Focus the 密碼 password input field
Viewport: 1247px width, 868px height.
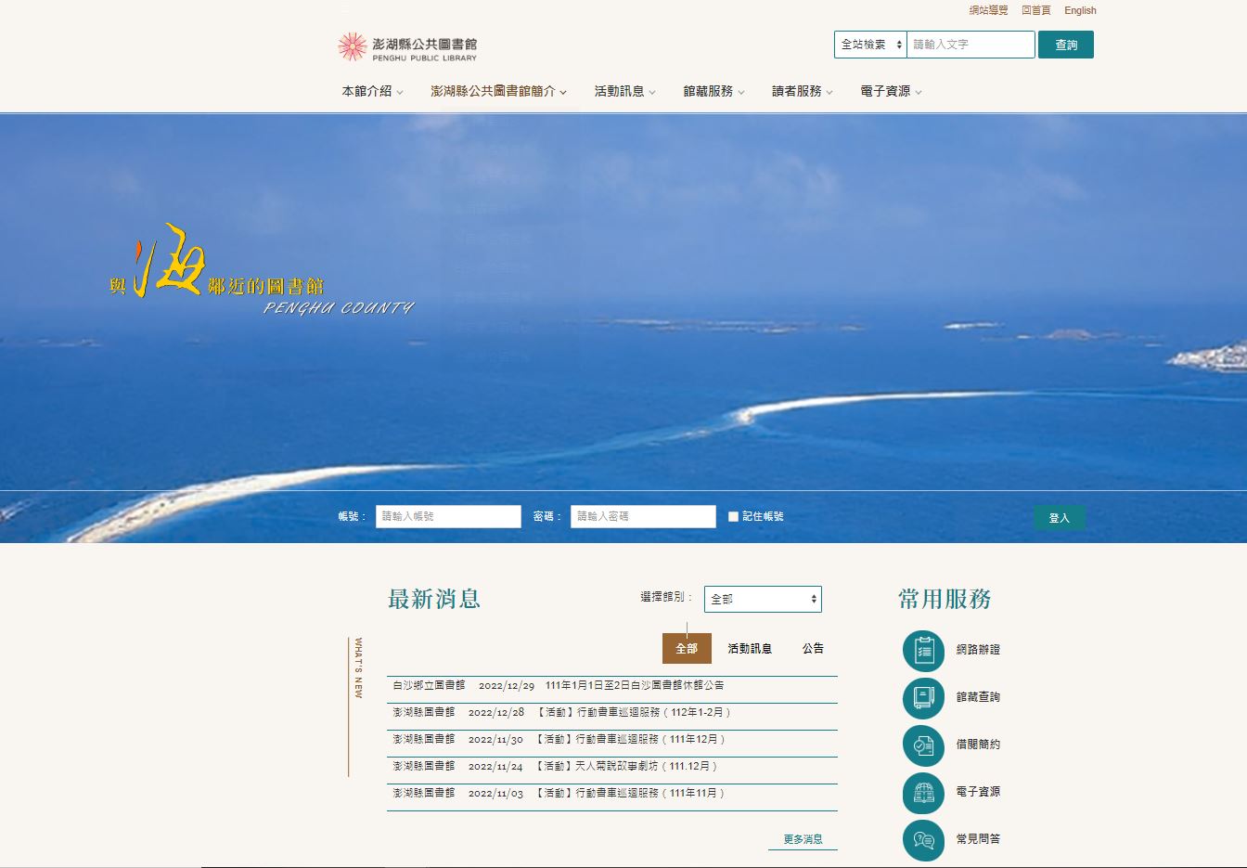point(643,516)
